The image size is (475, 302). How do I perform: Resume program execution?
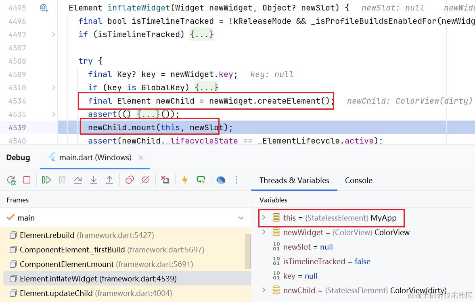46,180
